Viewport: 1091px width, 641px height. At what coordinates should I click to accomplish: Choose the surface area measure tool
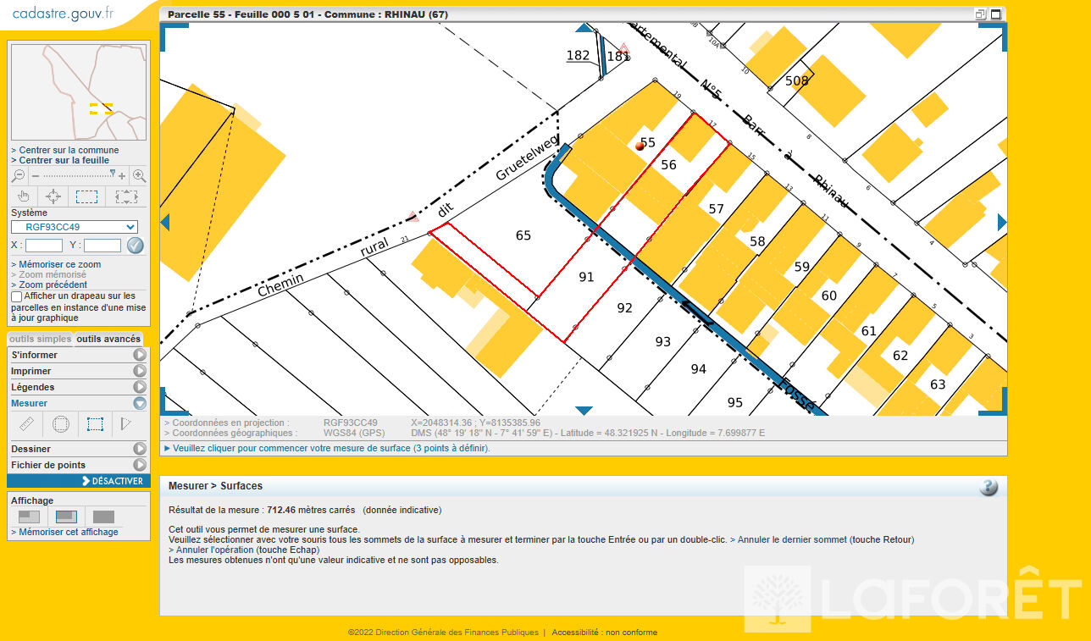coord(95,423)
